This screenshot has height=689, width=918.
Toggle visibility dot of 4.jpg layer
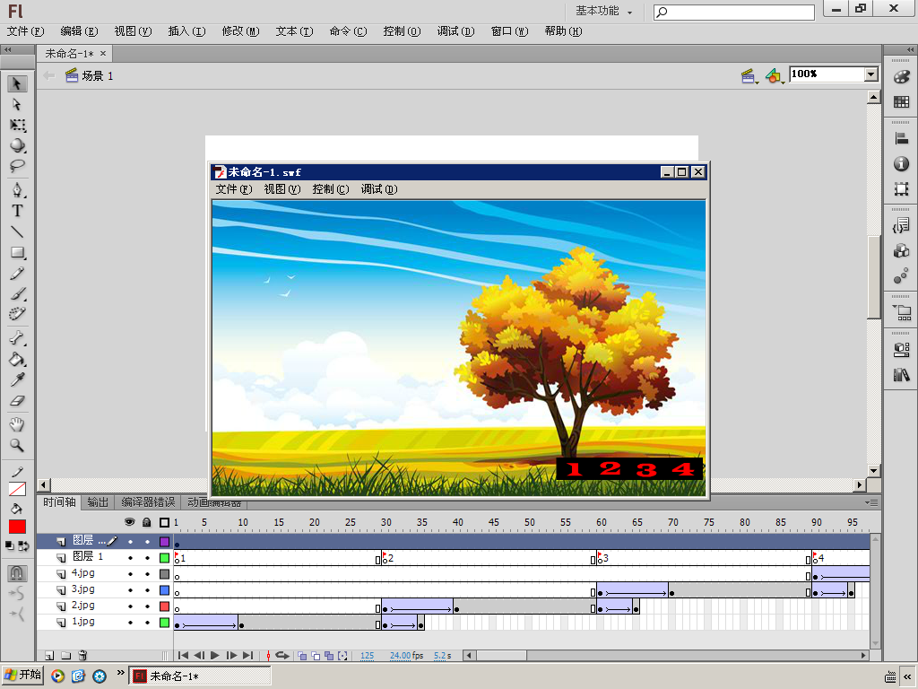click(x=130, y=574)
